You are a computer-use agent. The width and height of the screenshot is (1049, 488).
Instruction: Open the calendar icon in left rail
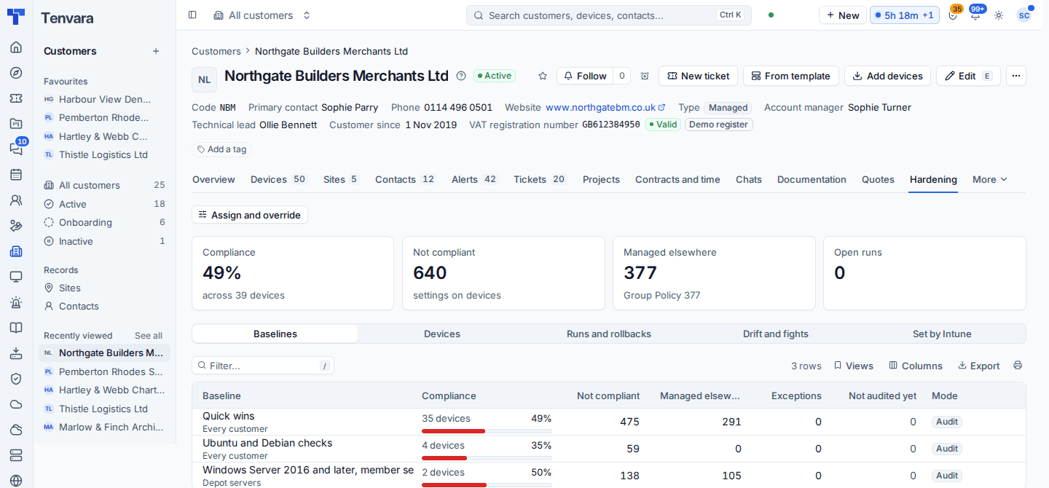(x=16, y=175)
